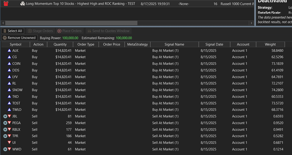Click the weight value 0.1214
The image size is (292, 155).
click(278, 149)
